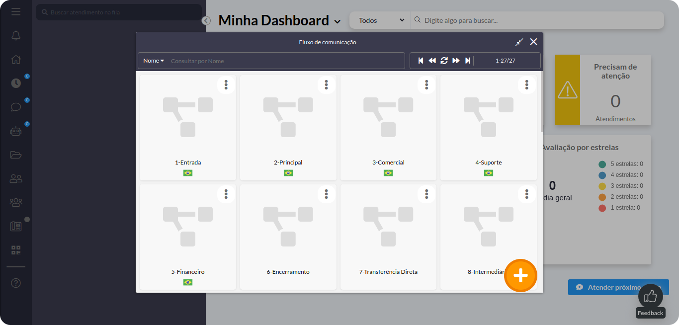Open options menu for 5-Financeiro
Image resolution: width=679 pixels, height=325 pixels.
226,194
